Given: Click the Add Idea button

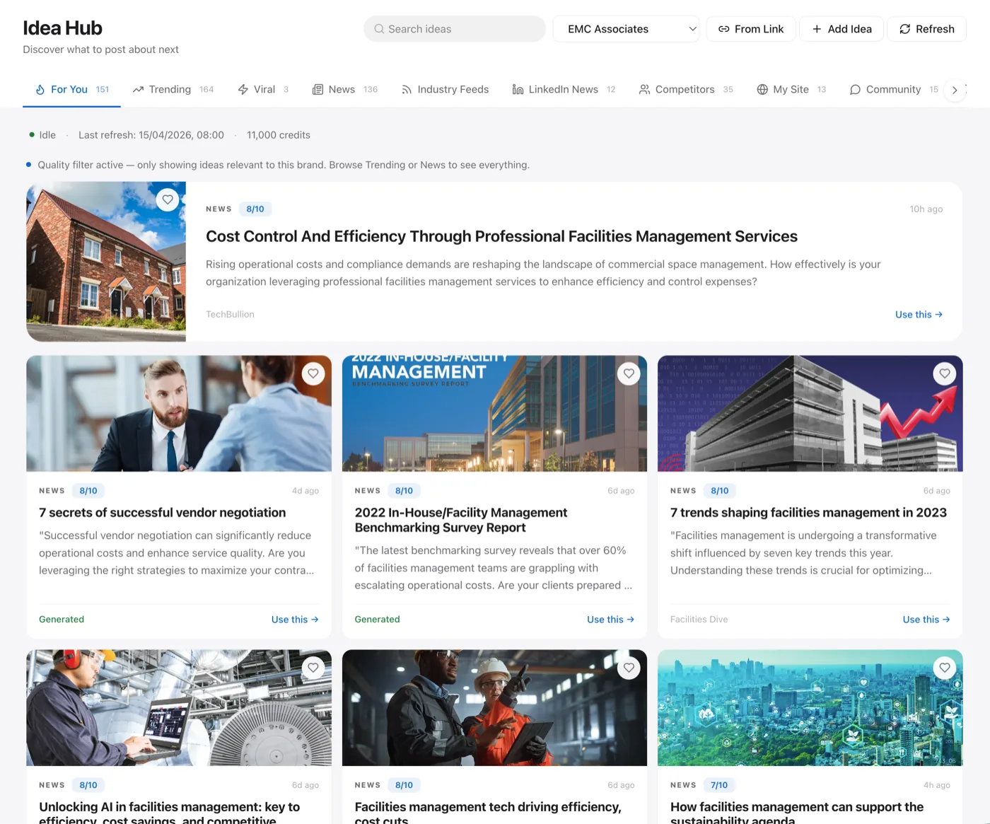Looking at the screenshot, I should tap(841, 29).
